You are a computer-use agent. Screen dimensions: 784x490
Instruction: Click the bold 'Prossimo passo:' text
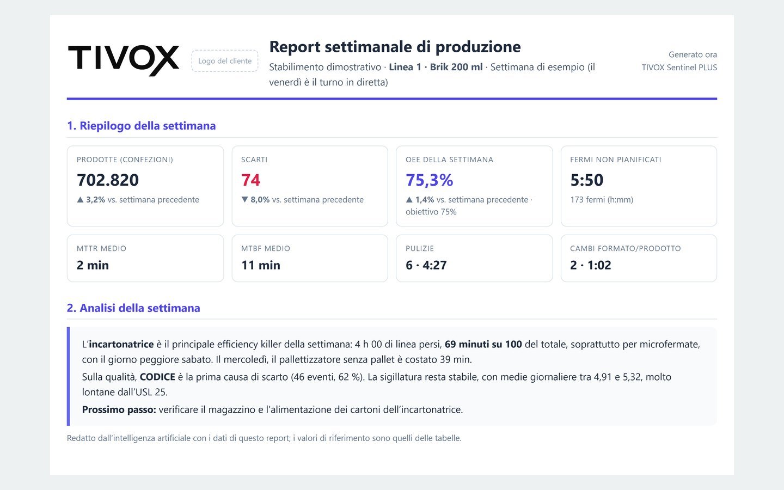point(119,409)
